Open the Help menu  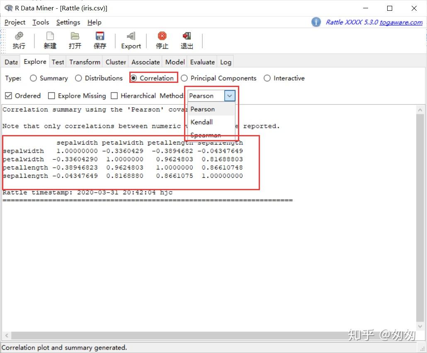coord(94,22)
